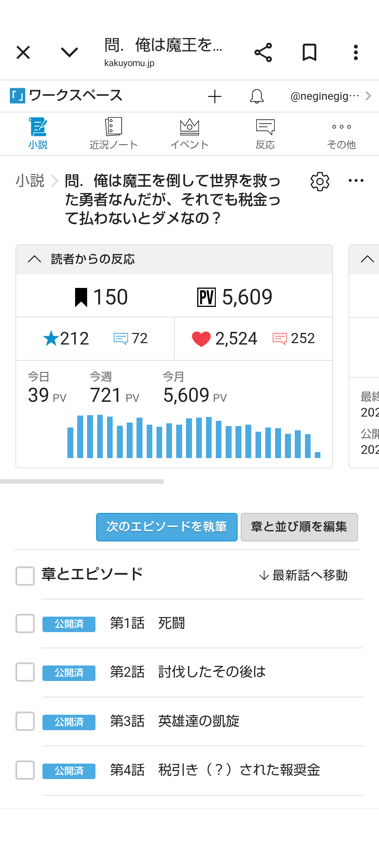Click the Kakuyomu workspace logo icon

[18, 96]
